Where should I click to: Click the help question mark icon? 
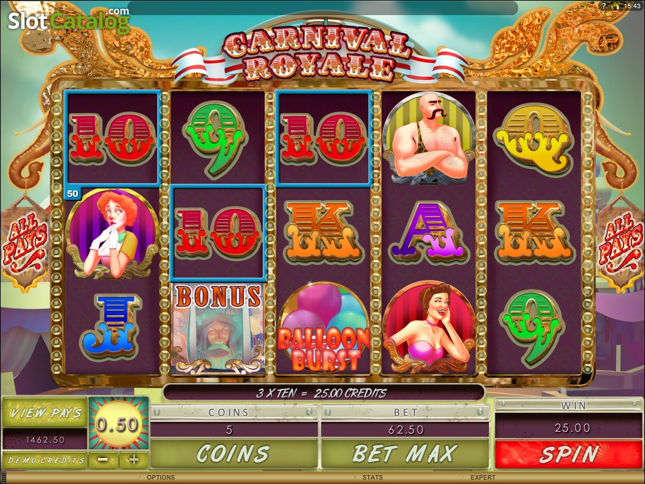click(x=604, y=6)
